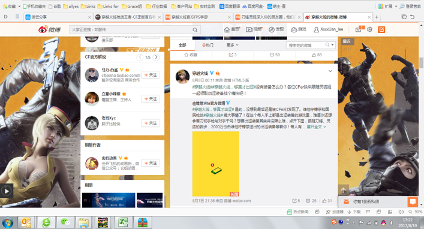Click 登录管家 in browser toolbar

tap(410, 6)
